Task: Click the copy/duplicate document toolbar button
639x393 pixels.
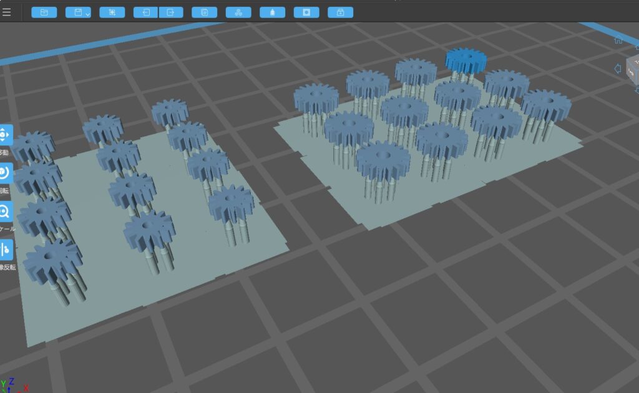Action: [205, 12]
